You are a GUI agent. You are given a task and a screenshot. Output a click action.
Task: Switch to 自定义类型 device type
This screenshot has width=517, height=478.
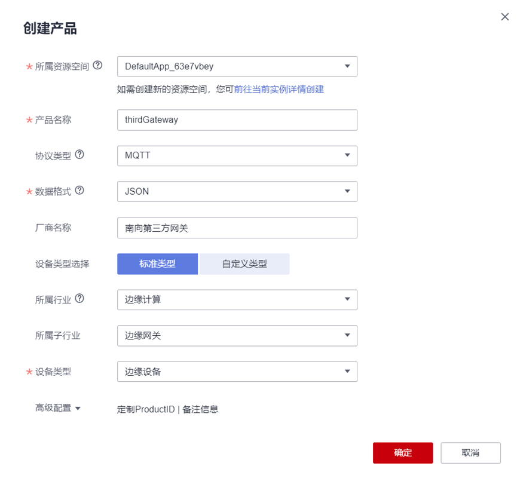[244, 263]
